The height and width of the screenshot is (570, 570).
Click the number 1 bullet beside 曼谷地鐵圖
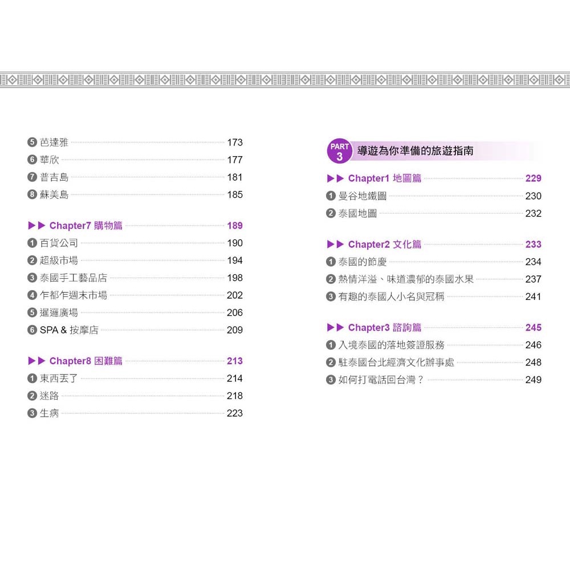331,196
